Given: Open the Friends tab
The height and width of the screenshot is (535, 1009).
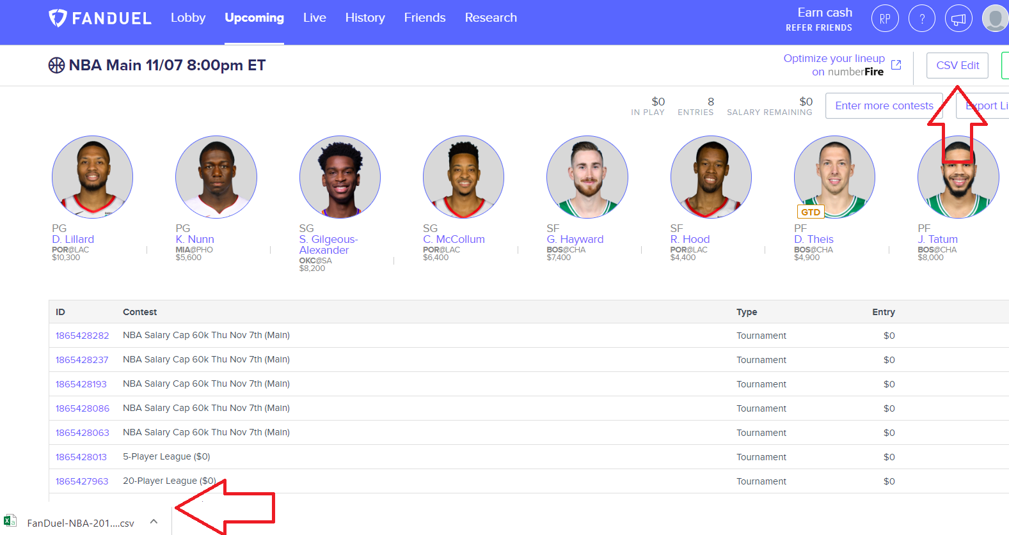Looking at the screenshot, I should [425, 18].
